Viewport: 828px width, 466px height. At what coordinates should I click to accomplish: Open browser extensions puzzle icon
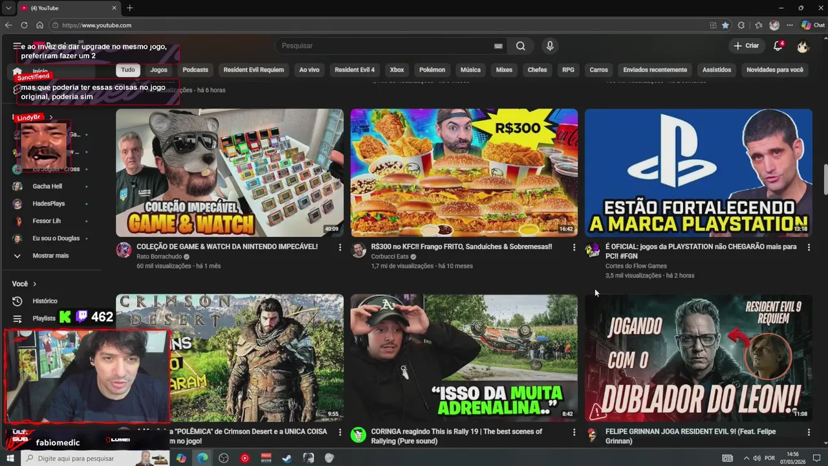[741, 25]
